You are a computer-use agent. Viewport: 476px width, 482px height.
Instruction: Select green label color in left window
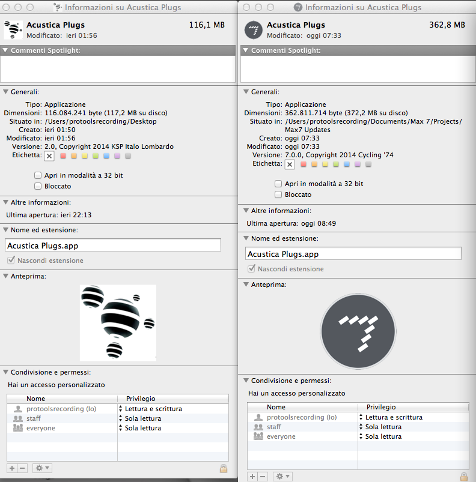tap(96, 156)
